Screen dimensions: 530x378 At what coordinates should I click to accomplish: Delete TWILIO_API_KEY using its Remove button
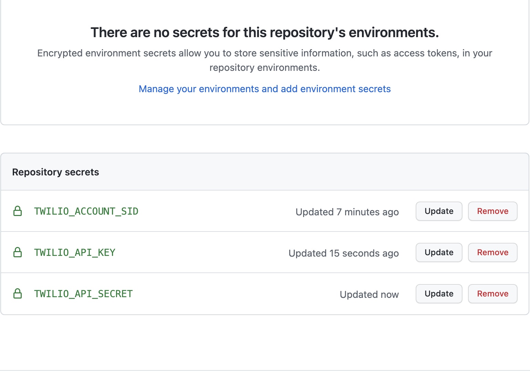492,252
